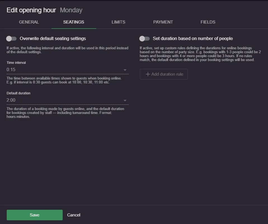Open the Time interval 0:15 dropdown

coord(68,70)
